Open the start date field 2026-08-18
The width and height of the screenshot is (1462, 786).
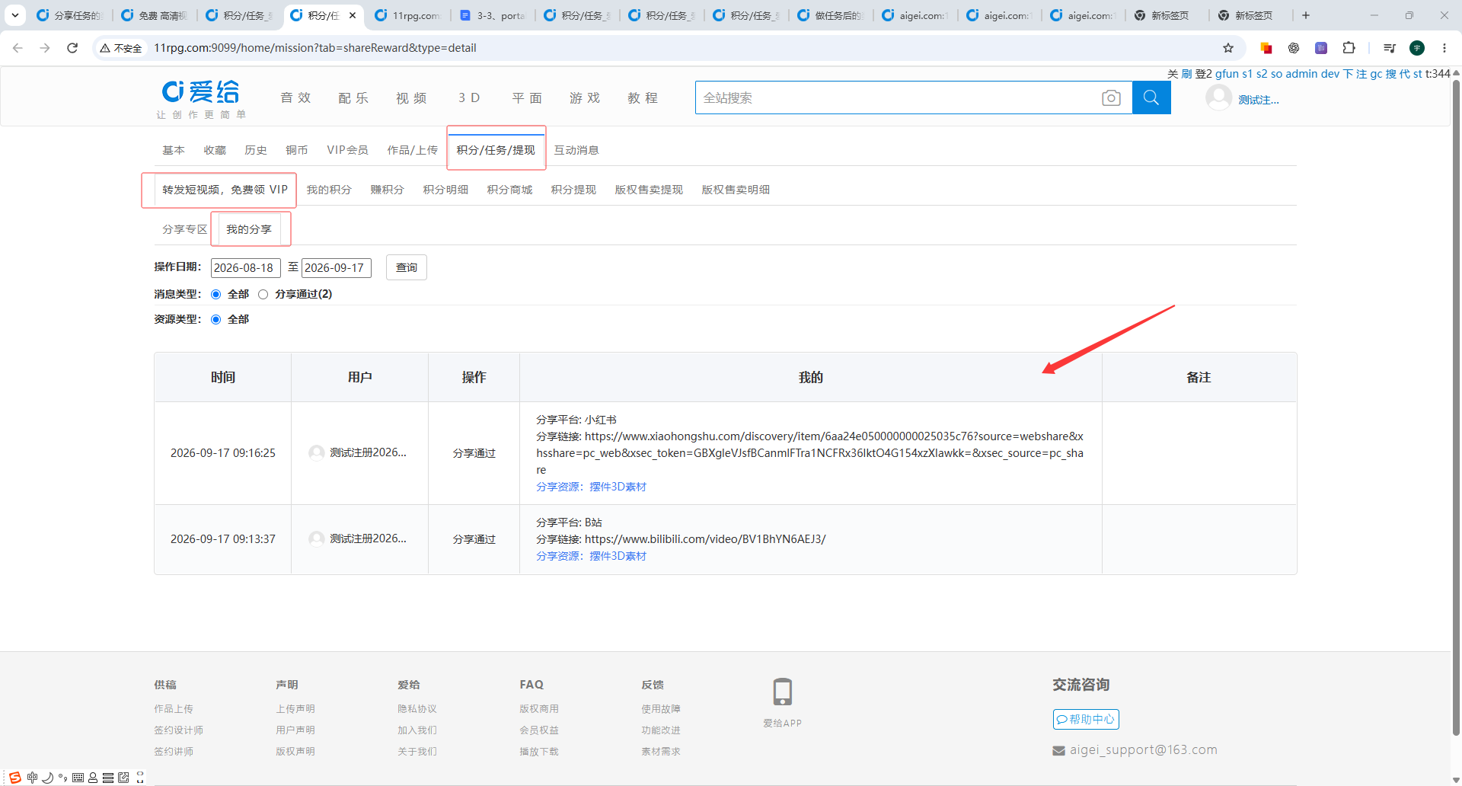246,268
